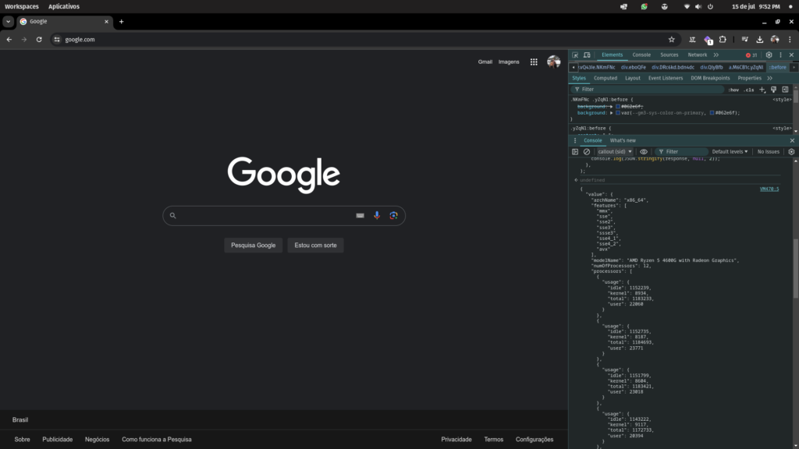Screen dimensions: 799x449
Task: Click the #062e6f color swatch in var()
Action: 712,113
